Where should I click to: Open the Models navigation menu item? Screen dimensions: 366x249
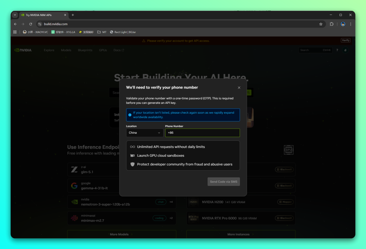66,50
